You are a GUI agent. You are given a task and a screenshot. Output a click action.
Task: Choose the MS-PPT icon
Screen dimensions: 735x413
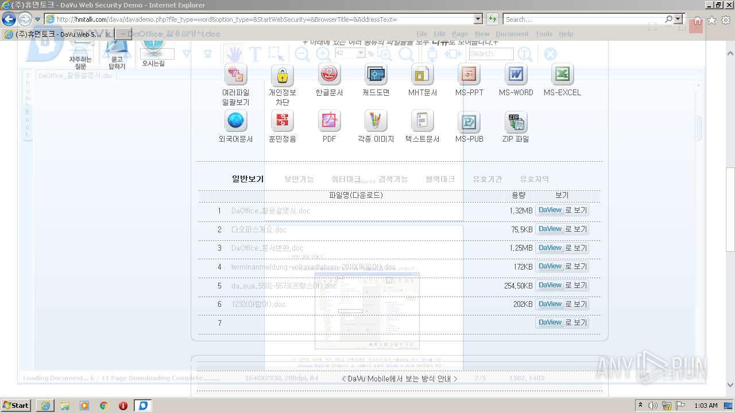pyautogui.click(x=469, y=75)
